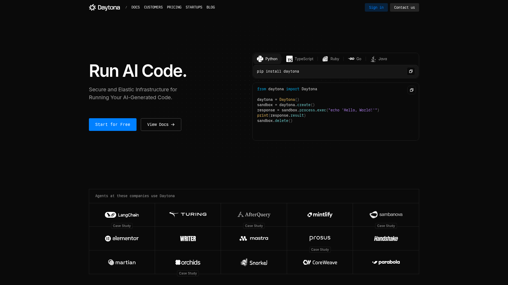
Task: Click the Contact us button
Action: (x=404, y=7)
